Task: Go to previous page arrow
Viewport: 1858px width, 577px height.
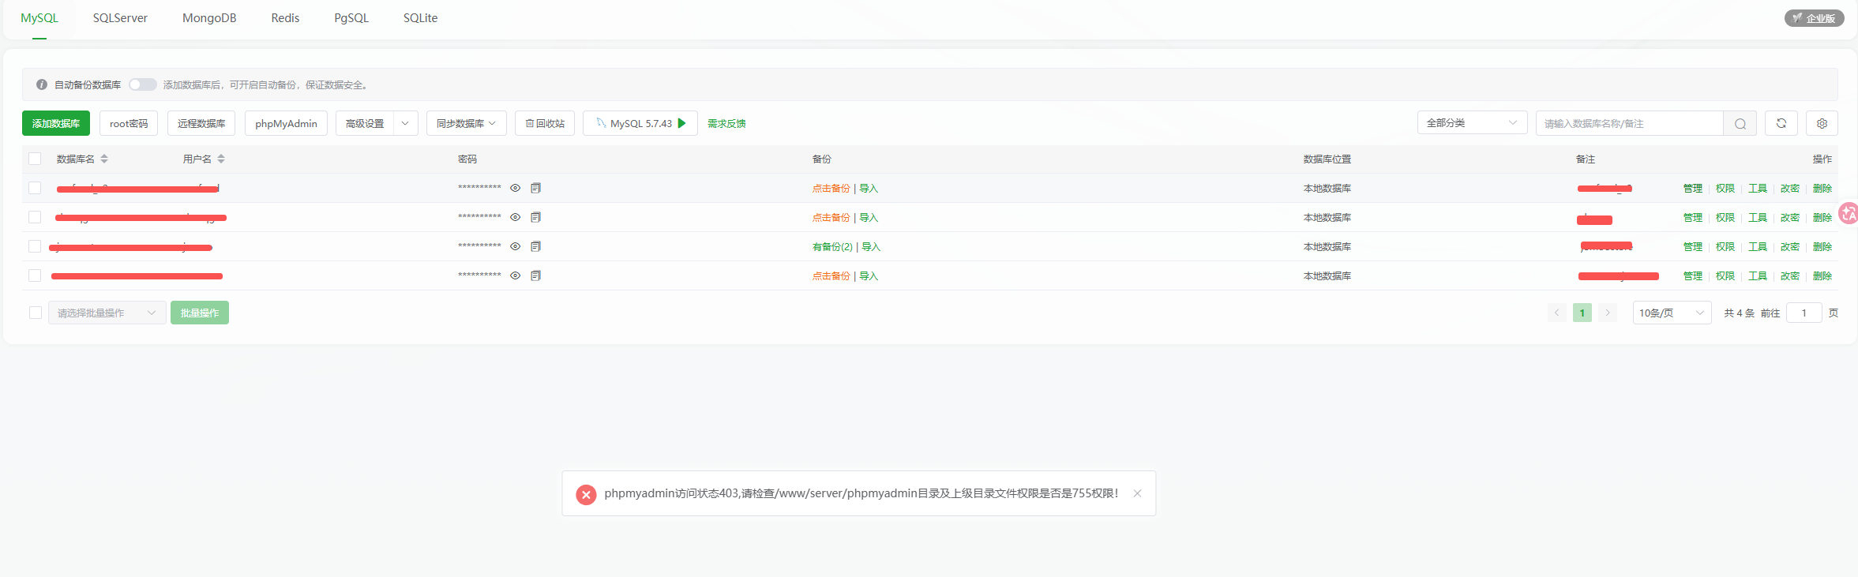Action: (1556, 313)
